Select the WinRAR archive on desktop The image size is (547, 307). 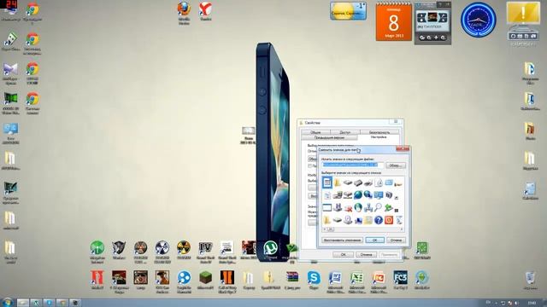pyautogui.click(x=292, y=281)
